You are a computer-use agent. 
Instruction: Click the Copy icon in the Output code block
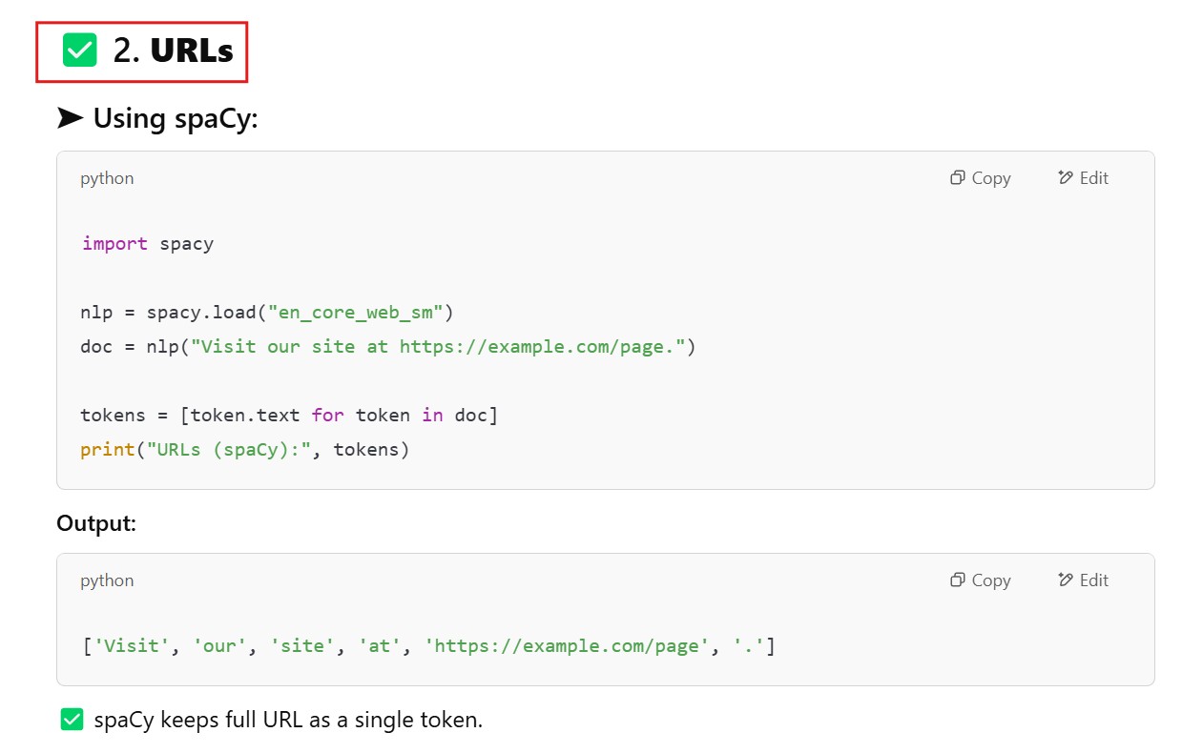pos(958,580)
